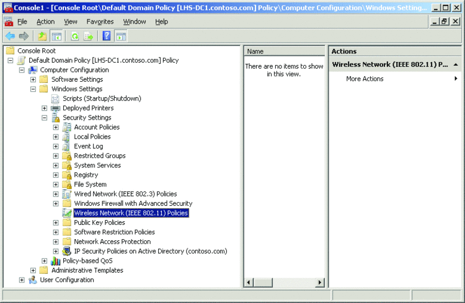Minimize the inner console window
Image resolution: width=465 pixels, height=303 pixels.
435,21
